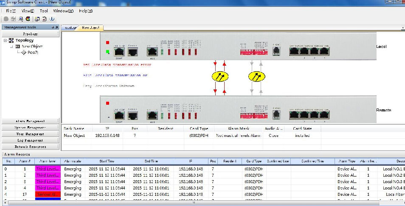405x206 pixels.
Task: Open the System Management section
Action: pyautogui.click(x=31, y=128)
